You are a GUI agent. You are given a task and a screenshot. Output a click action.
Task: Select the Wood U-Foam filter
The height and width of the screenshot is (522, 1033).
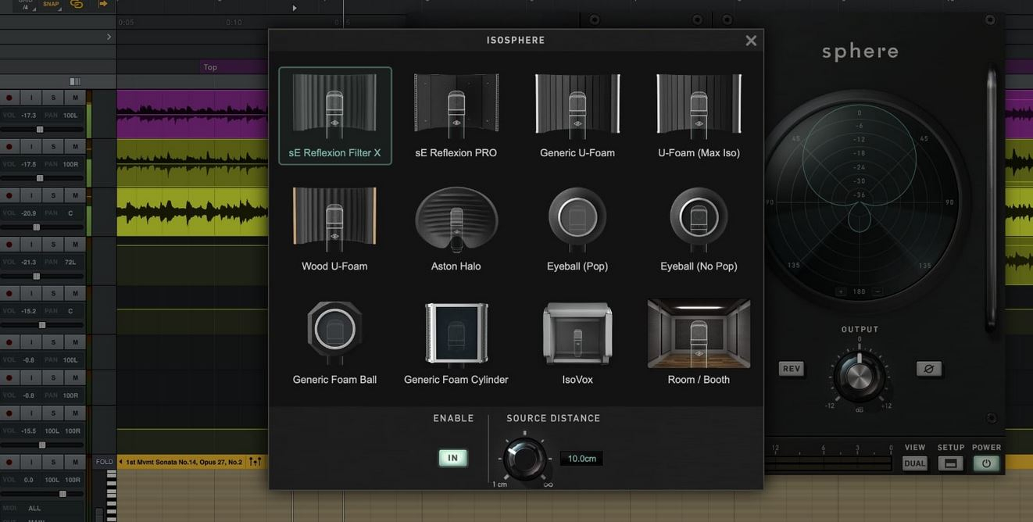(x=334, y=229)
